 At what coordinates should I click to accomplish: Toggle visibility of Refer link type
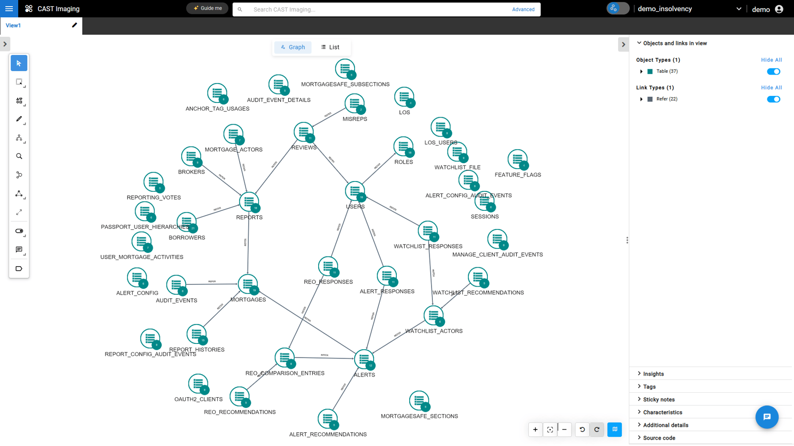773,99
